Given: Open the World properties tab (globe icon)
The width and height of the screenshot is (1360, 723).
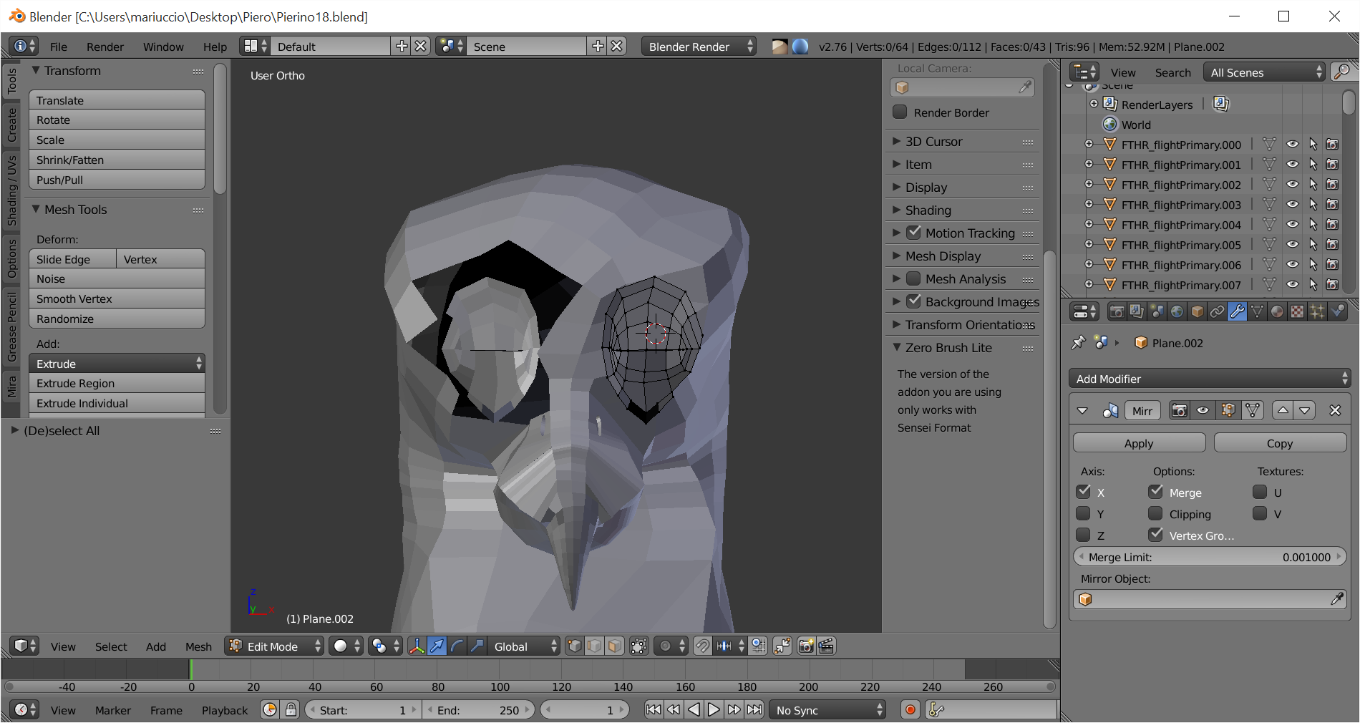Looking at the screenshot, I should click(x=1177, y=311).
